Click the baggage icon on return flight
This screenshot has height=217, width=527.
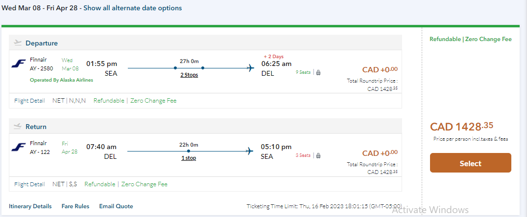[318, 155]
